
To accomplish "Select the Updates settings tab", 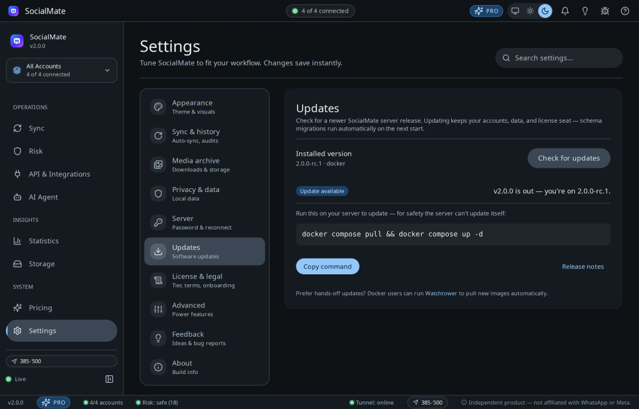I will click(x=205, y=251).
